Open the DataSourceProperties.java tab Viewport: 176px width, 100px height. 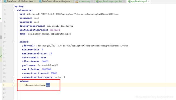[56, 1]
